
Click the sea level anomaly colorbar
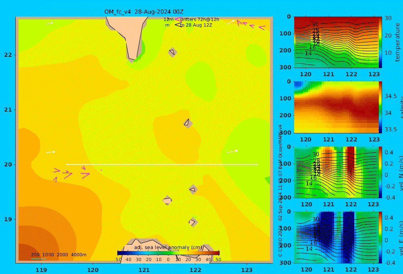click(x=168, y=253)
